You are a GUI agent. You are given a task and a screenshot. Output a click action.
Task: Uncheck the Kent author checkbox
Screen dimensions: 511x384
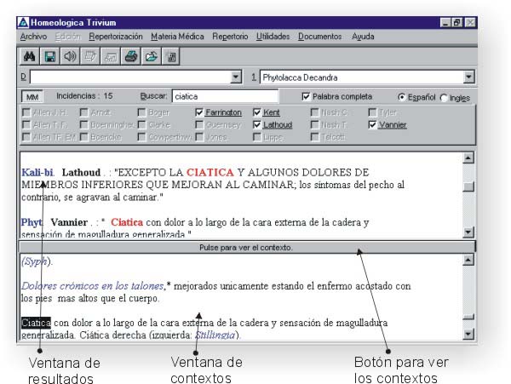pos(257,112)
